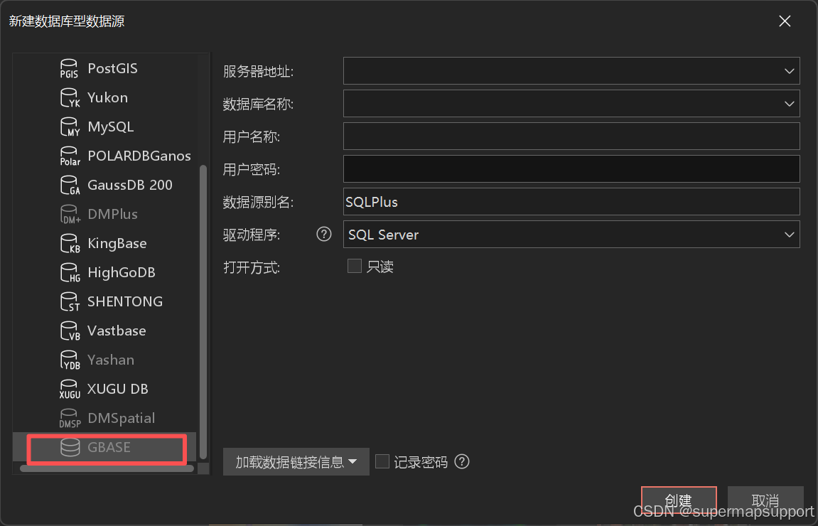Viewport: 818px width, 526px height.
Task: Click the 数据源别名 field containing SQLPlus
Action: click(571, 201)
